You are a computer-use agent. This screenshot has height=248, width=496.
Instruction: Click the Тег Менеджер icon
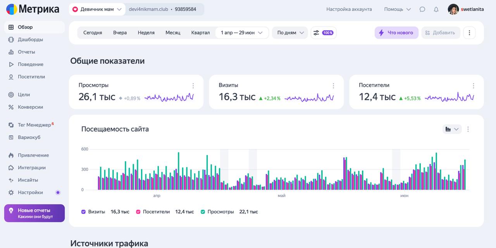pyautogui.click(x=11, y=125)
